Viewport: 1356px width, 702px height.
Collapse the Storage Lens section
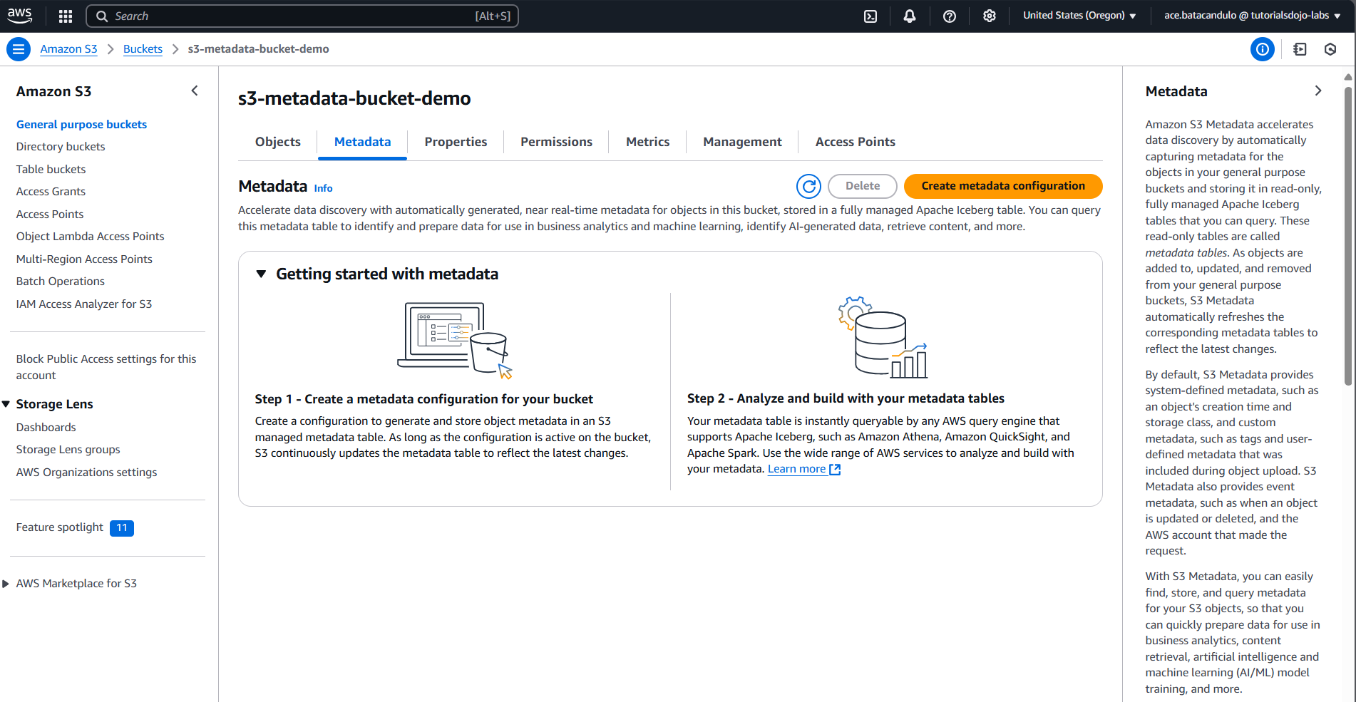6,404
